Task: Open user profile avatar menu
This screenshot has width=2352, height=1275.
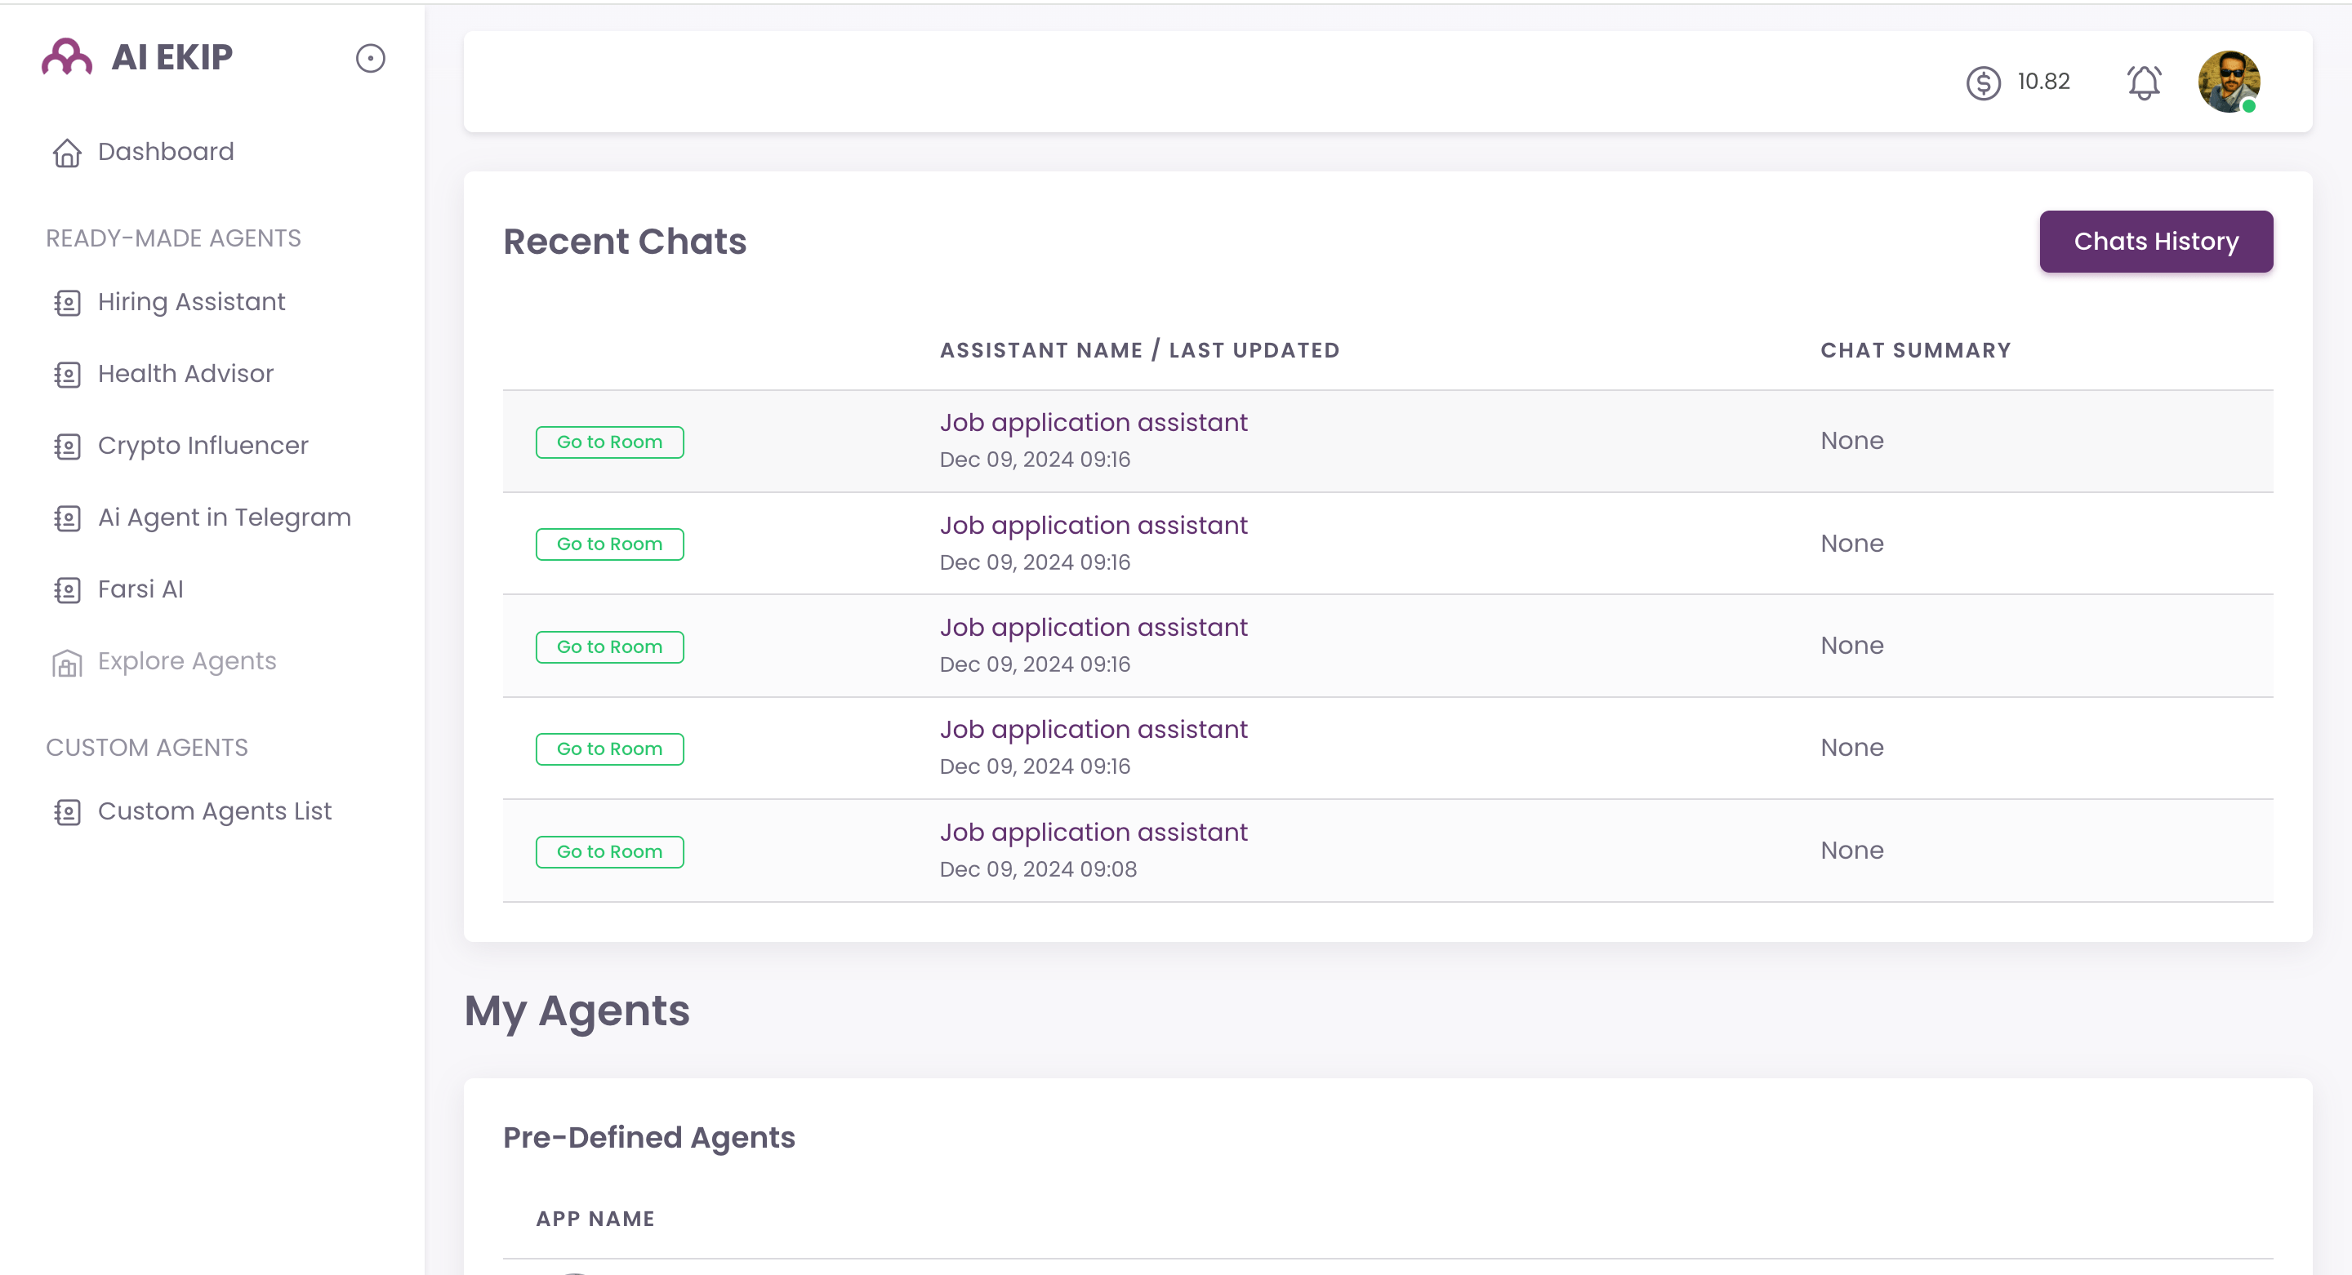Action: 2229,82
